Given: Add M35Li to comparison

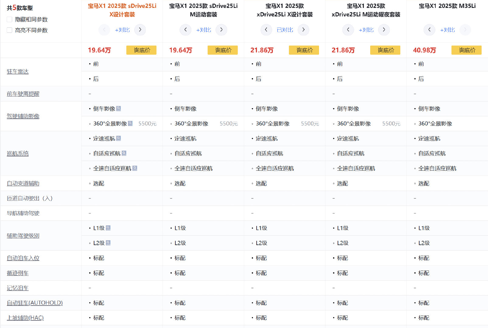Looking at the screenshot, I should click(448, 30).
